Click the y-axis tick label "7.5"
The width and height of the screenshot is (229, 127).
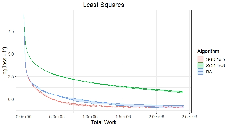tap(11, 31)
